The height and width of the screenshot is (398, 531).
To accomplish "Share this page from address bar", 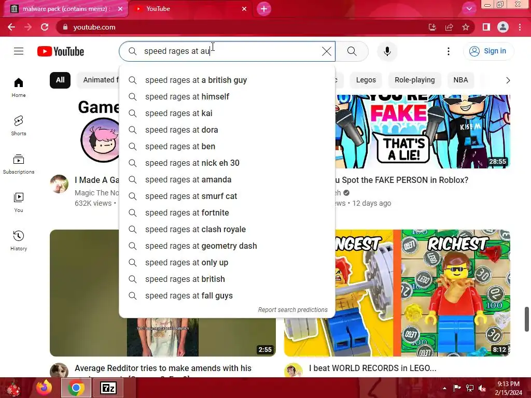I will point(449,27).
